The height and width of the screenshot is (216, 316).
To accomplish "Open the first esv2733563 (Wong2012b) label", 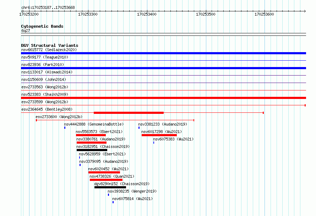I will coord(45,87).
